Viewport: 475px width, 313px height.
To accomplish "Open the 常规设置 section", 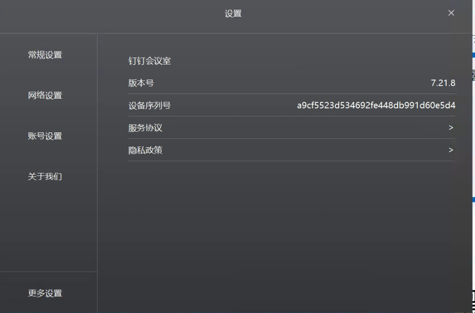I will (45, 55).
